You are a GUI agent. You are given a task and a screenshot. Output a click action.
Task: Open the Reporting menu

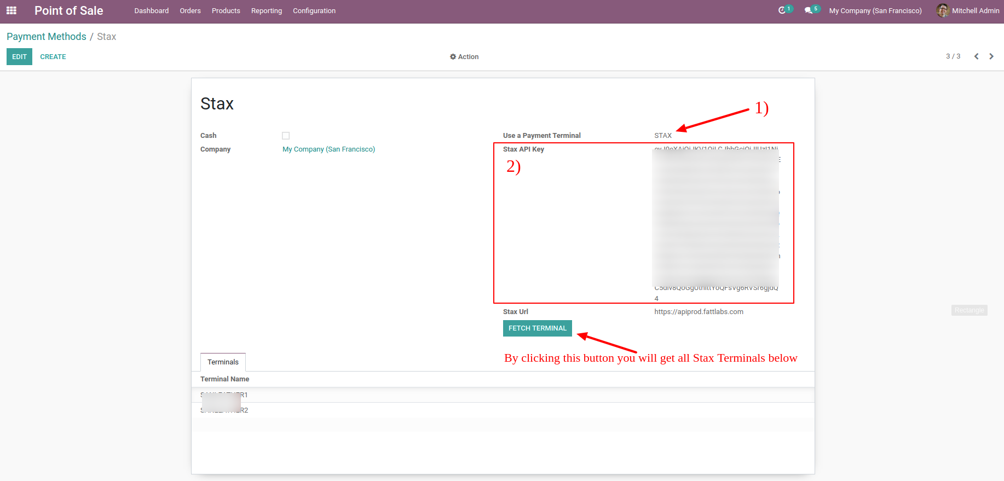click(267, 11)
